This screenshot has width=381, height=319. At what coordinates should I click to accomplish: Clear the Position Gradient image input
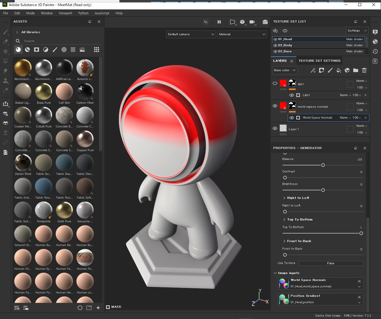(x=359, y=297)
